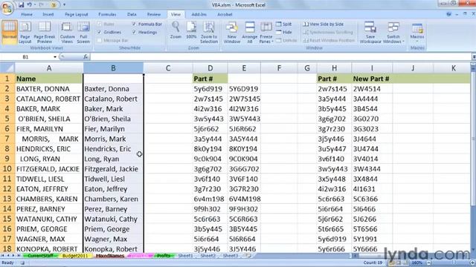
Task: Click the Insert Worksheet tab icon
Action: click(248, 256)
